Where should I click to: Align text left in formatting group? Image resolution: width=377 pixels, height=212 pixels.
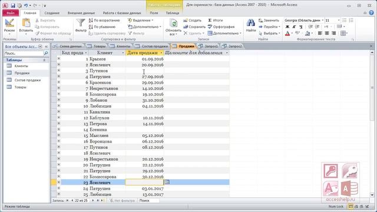(x=320, y=33)
